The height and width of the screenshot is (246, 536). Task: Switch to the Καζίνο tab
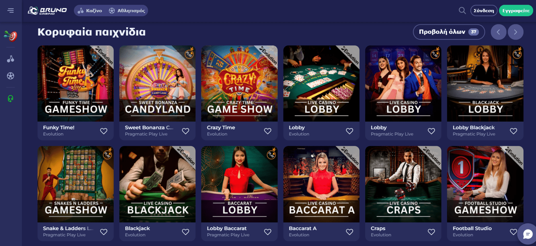90,11
